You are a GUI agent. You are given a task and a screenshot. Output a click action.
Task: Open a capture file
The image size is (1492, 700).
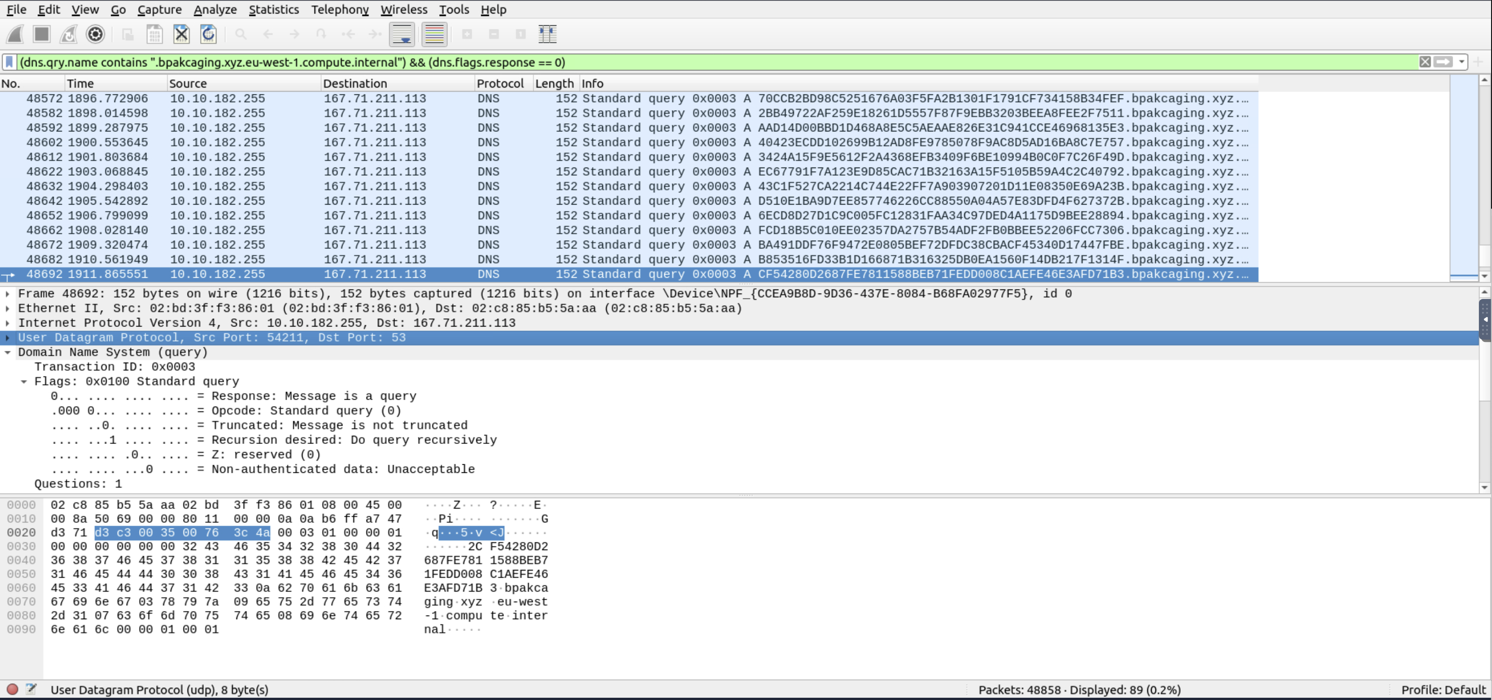click(x=128, y=34)
